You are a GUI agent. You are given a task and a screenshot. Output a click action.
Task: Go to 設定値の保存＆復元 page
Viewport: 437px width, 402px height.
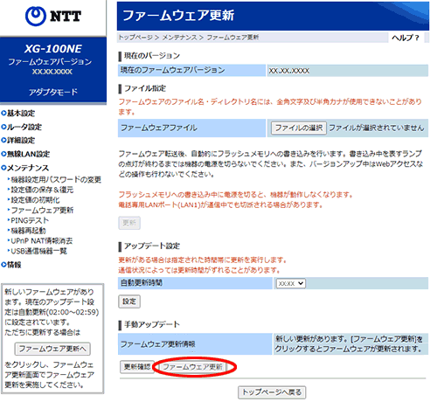(40, 190)
